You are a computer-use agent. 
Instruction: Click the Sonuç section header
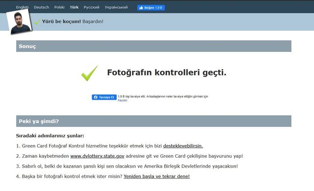(x=154, y=46)
